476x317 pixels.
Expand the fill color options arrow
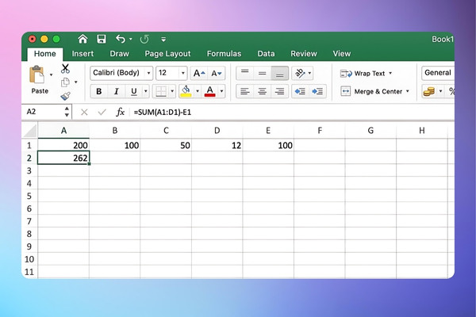(198, 91)
